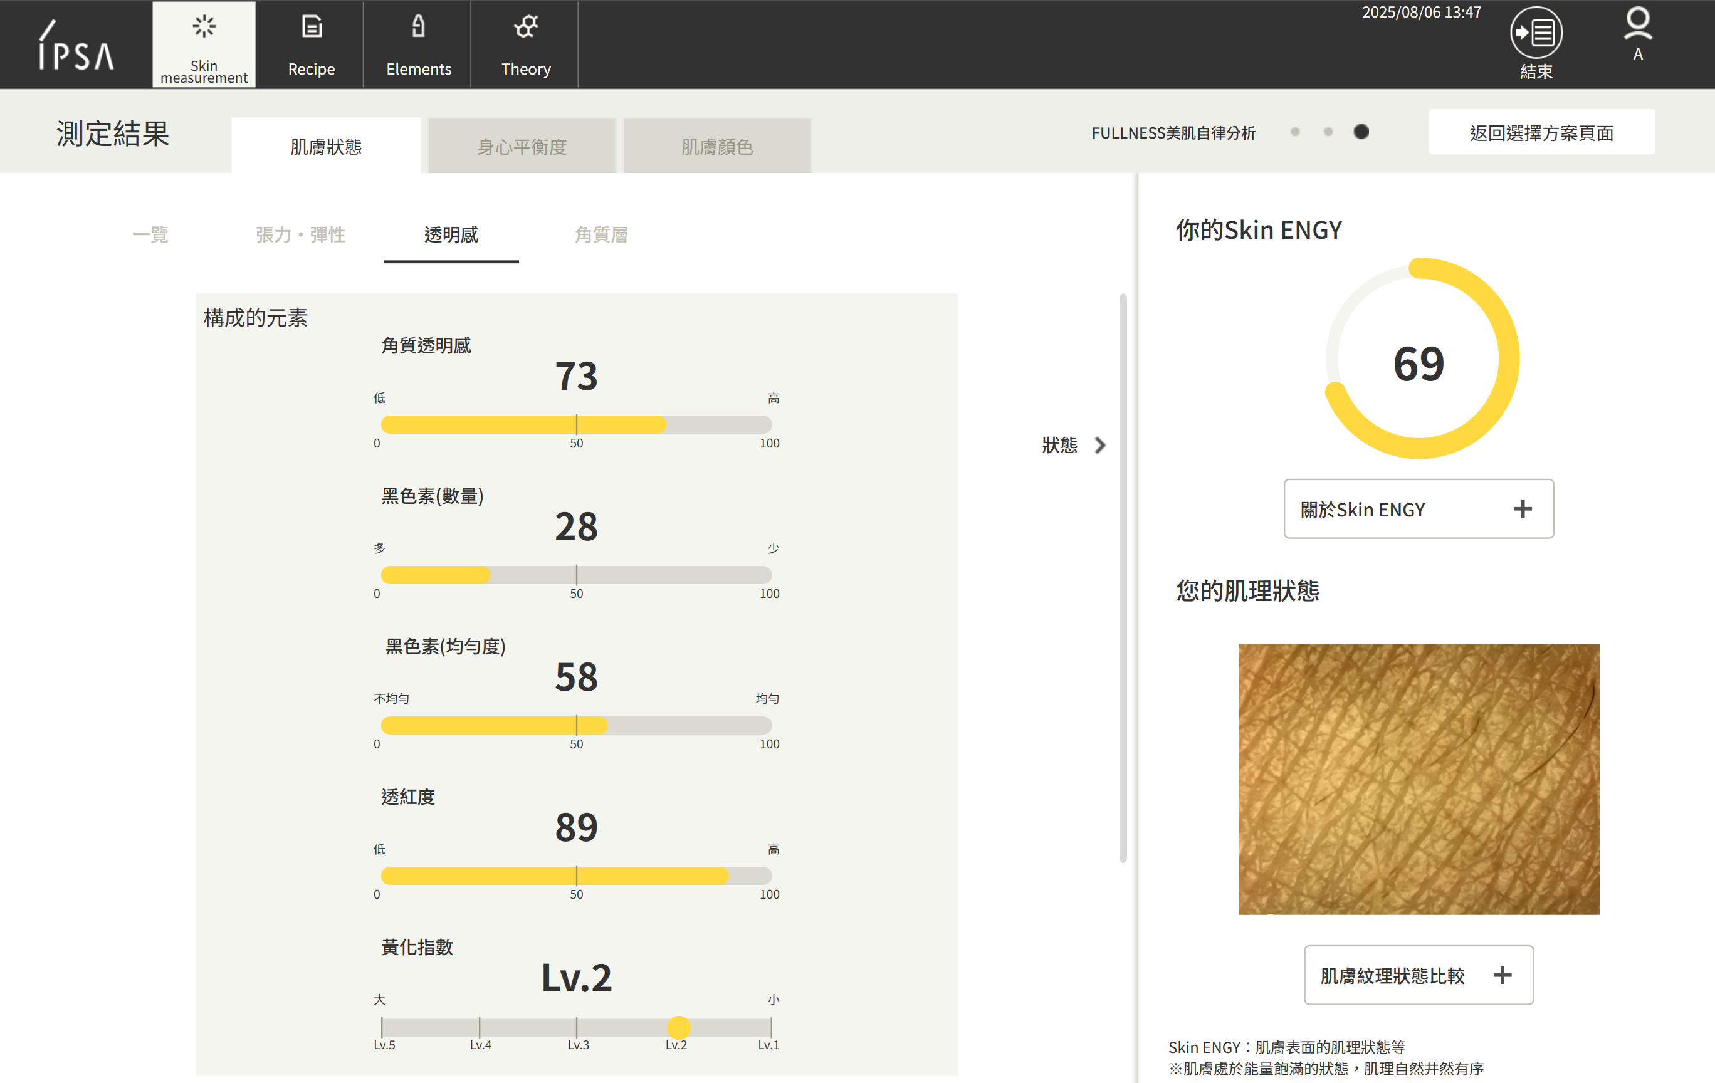This screenshot has width=1715, height=1083.
Task: Select the third dark page dot
Action: [1361, 132]
